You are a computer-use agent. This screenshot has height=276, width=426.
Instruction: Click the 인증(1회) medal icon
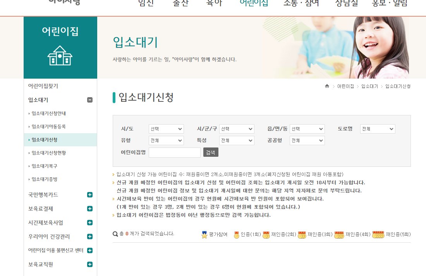[x=237, y=235]
